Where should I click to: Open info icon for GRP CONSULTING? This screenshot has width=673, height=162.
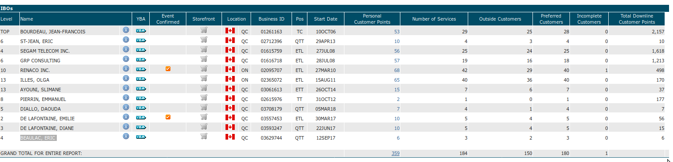126,59
